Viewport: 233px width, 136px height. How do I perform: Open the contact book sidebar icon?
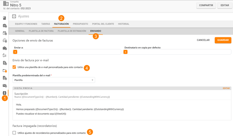[4, 18]
